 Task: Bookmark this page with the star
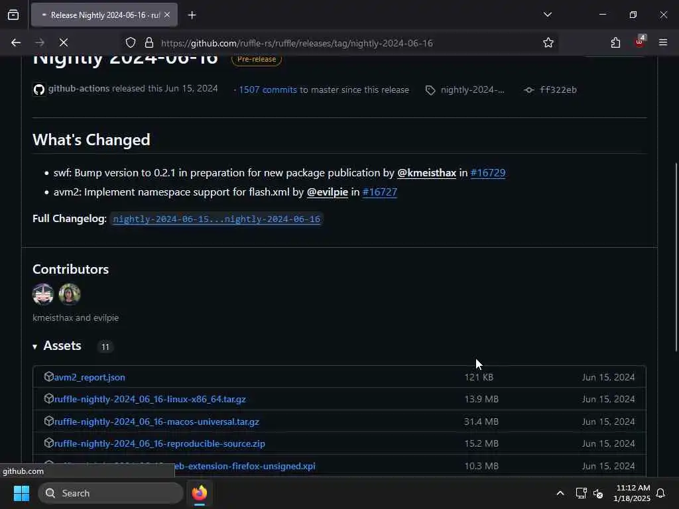coord(548,42)
